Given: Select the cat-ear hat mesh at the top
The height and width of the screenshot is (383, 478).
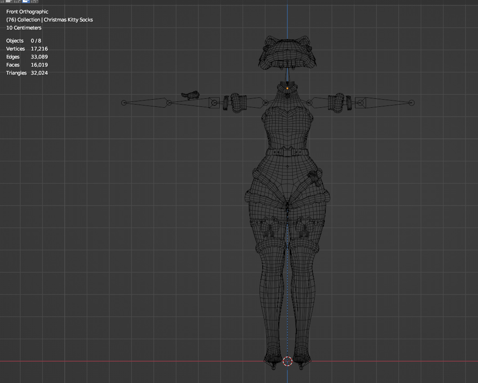Looking at the screenshot, I should 287,51.
